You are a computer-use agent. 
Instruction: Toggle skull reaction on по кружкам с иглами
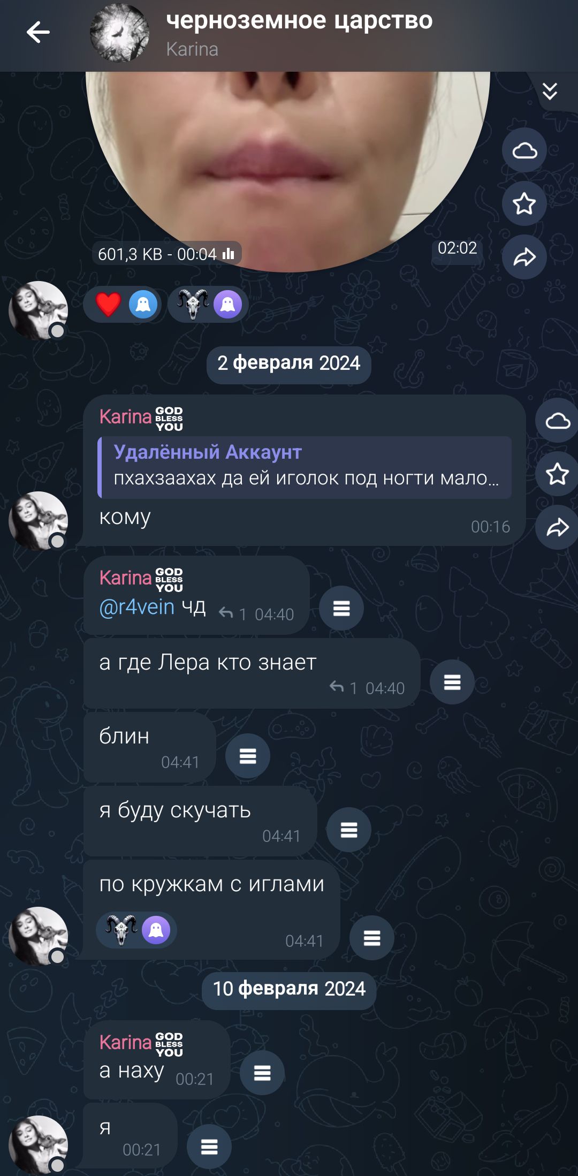click(x=137, y=930)
